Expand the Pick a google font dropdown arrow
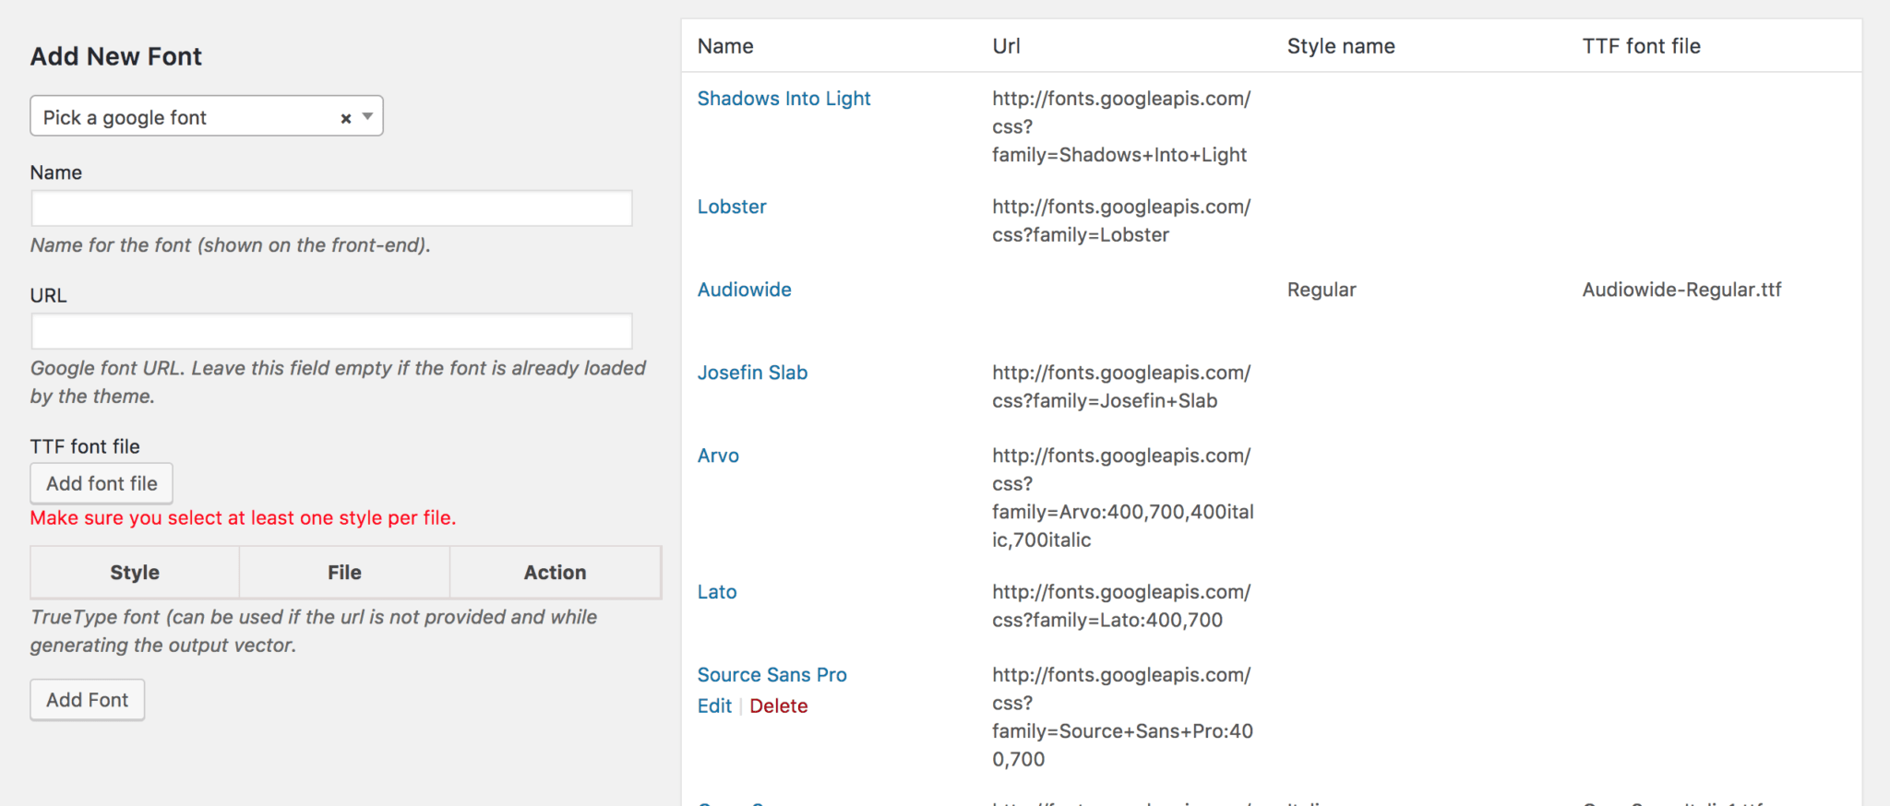Viewport: 1890px width, 806px height. (367, 116)
